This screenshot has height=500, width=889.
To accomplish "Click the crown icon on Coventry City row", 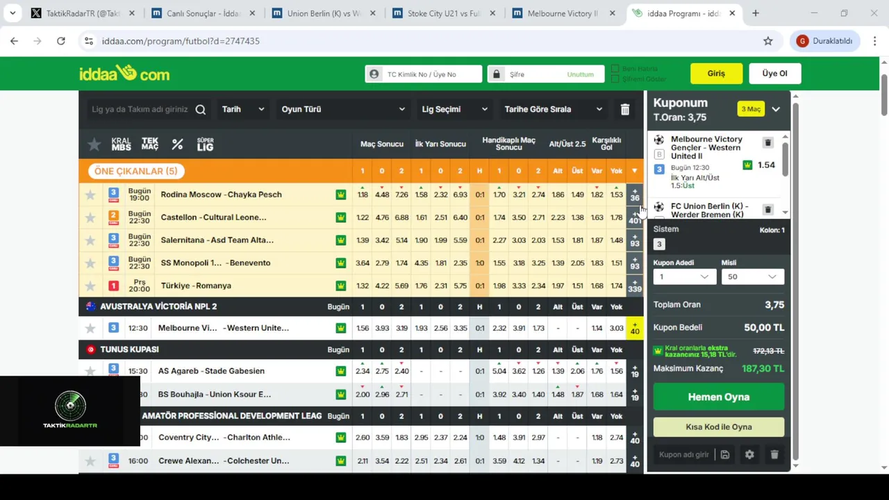I will [341, 437].
